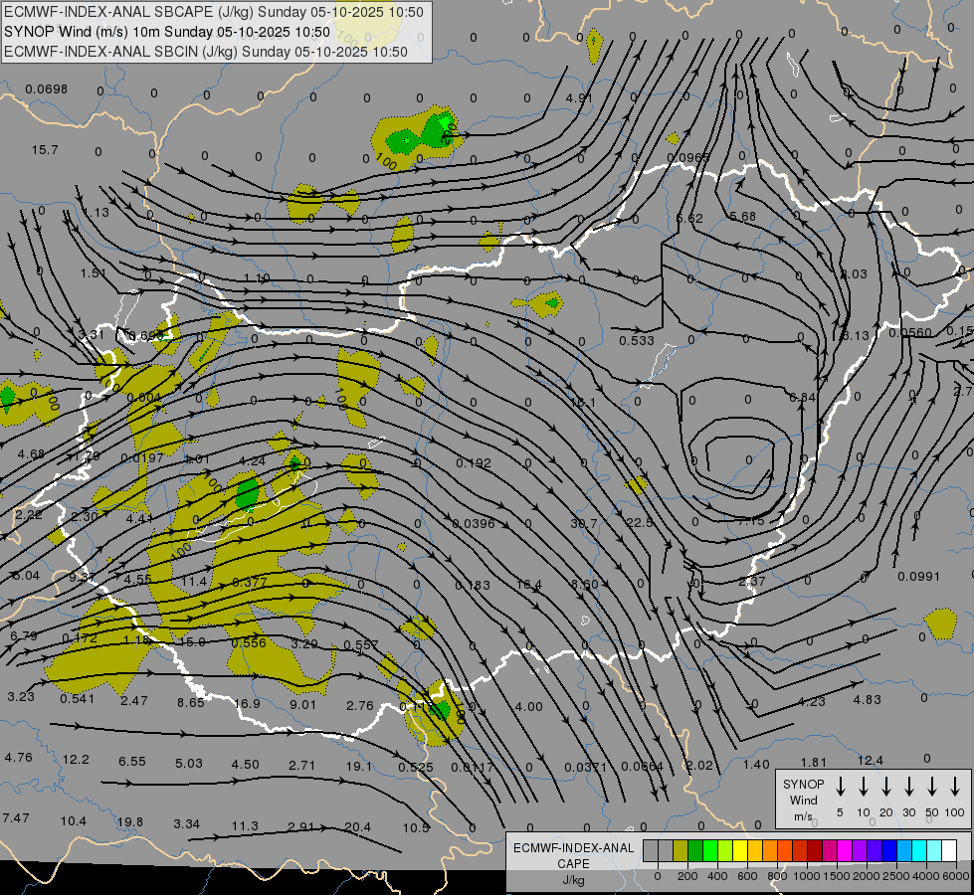Click the 22.5 value label on map
Viewport: 974px width, 895px height.
pos(639,523)
